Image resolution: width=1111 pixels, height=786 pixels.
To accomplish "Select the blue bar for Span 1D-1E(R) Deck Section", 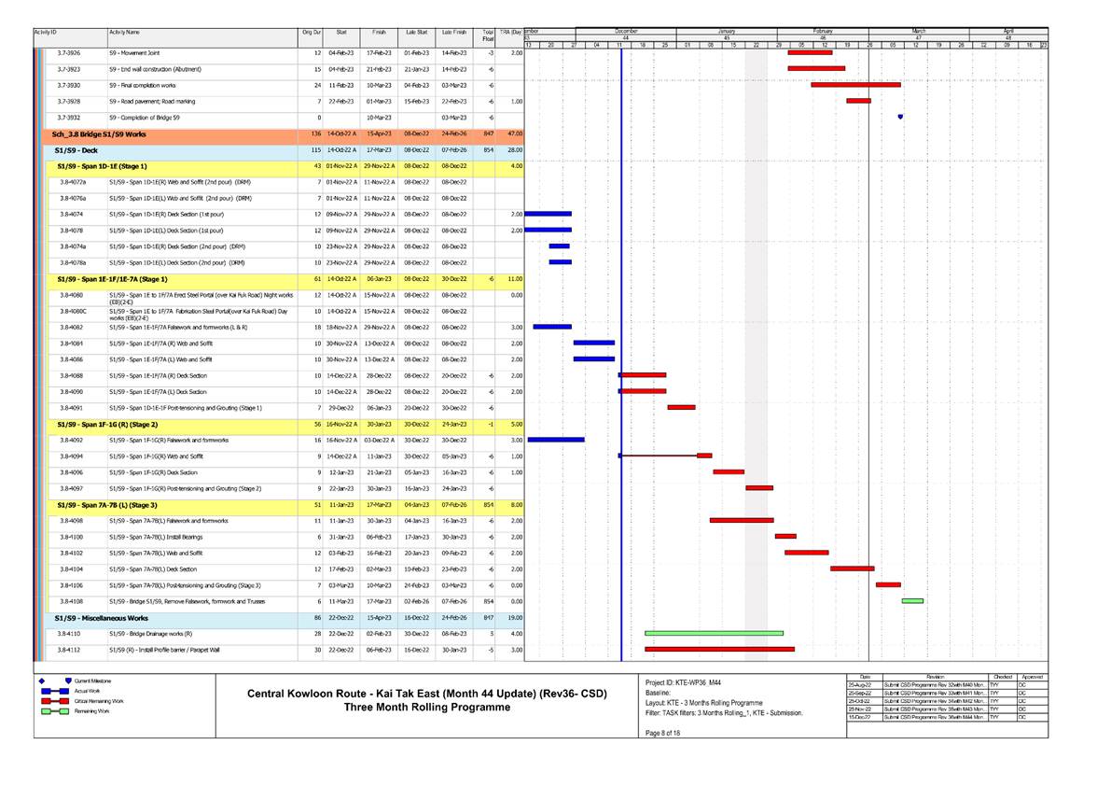I will point(549,214).
